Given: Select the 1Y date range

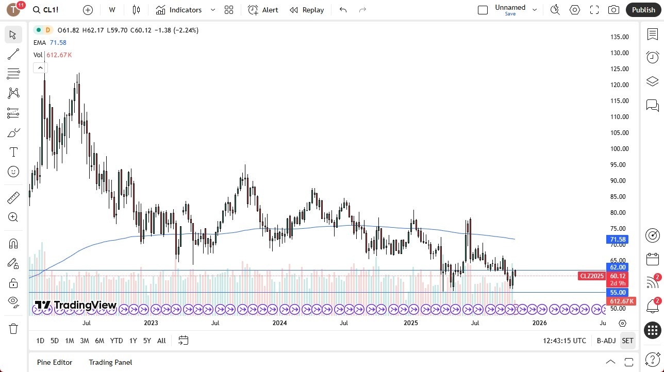Looking at the screenshot, I should (133, 341).
